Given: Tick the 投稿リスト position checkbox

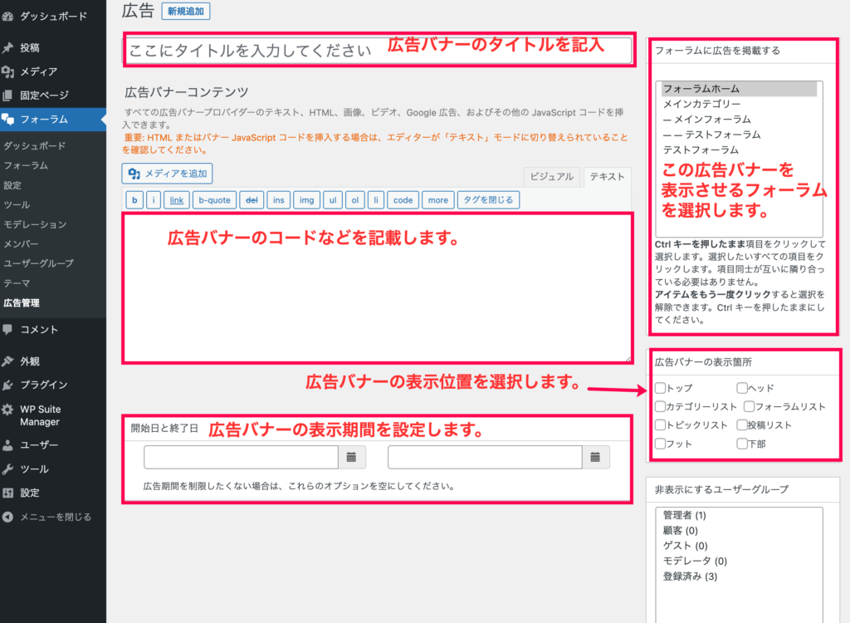Looking at the screenshot, I should (x=742, y=425).
